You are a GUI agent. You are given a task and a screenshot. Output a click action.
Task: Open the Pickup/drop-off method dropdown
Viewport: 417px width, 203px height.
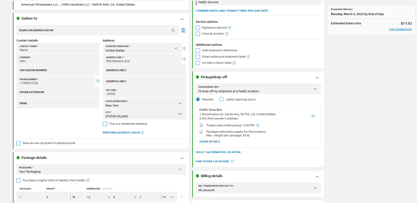(x=258, y=89)
